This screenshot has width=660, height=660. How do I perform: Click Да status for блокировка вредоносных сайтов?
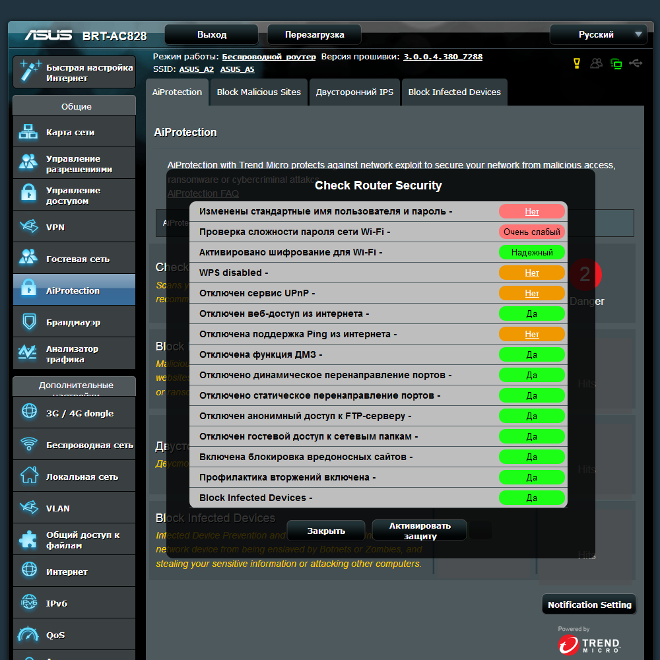531,457
